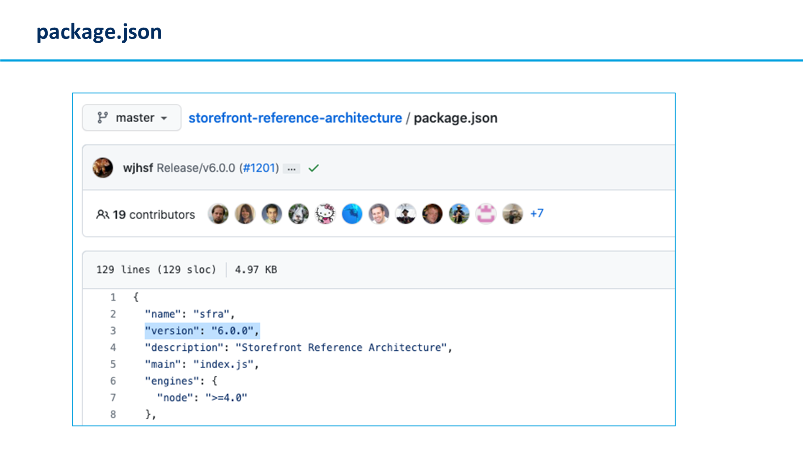Select line number 7

(x=113, y=398)
